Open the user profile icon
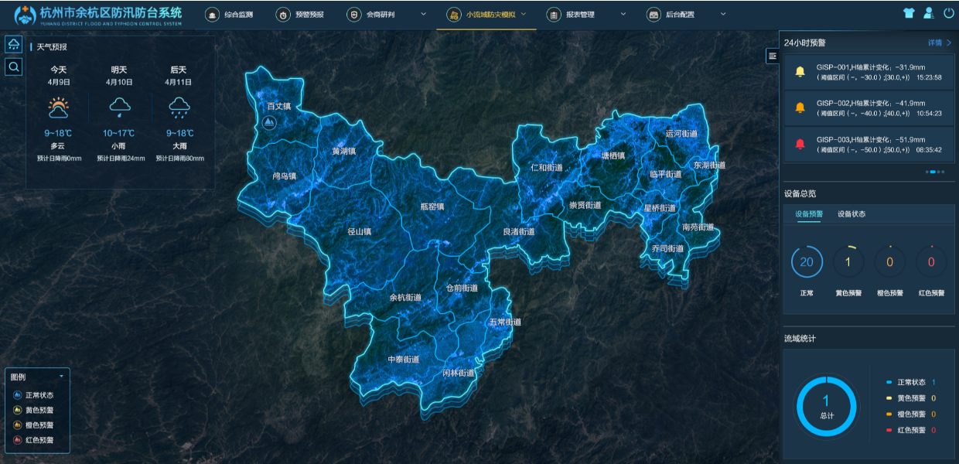This screenshot has width=959, height=464. point(929,13)
